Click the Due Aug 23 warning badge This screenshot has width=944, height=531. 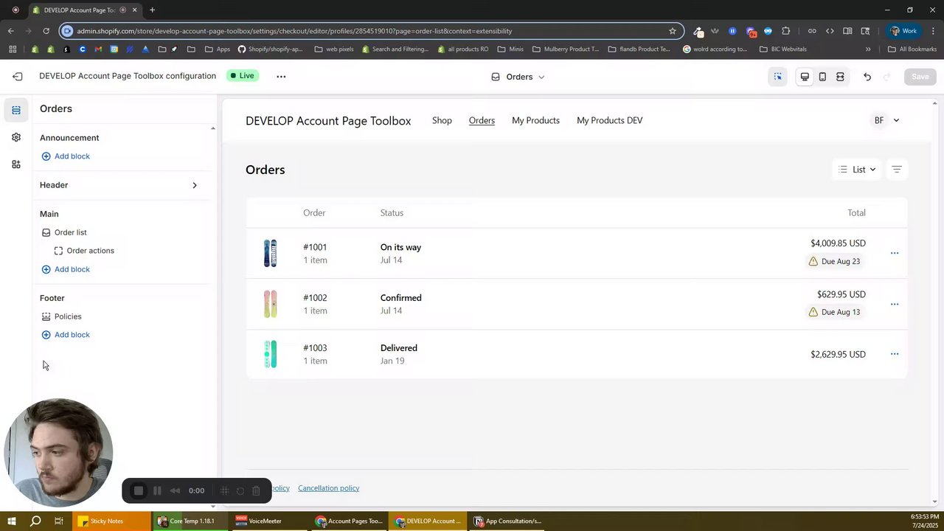click(835, 261)
